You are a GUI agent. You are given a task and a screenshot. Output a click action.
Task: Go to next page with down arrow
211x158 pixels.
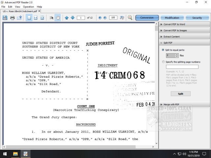tap(73, 17)
